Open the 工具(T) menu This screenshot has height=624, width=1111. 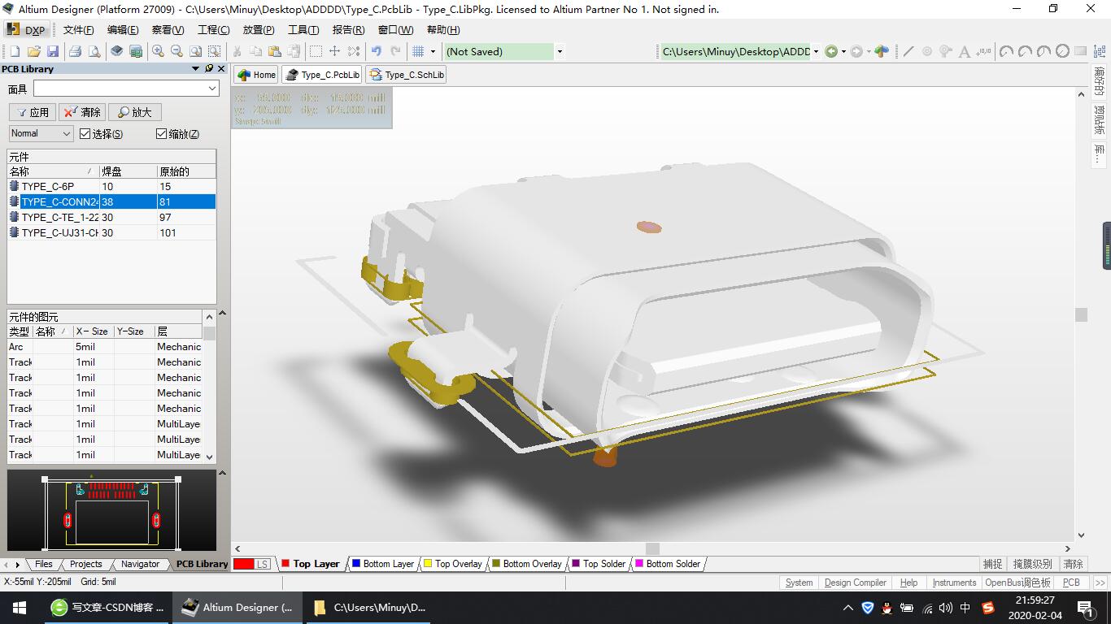(303, 30)
